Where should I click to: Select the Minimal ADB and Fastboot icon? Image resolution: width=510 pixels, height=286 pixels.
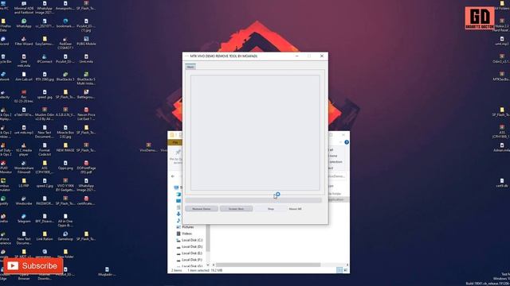coord(24,8)
